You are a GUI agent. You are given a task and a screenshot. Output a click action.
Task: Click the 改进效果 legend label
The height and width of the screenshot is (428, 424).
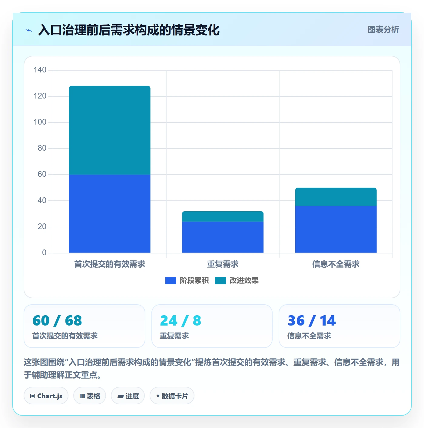point(244,281)
